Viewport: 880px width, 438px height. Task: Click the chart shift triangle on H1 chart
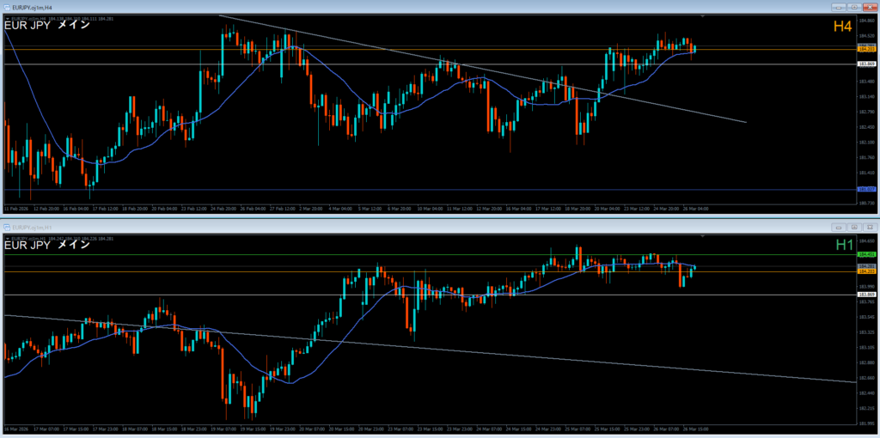tap(703, 238)
